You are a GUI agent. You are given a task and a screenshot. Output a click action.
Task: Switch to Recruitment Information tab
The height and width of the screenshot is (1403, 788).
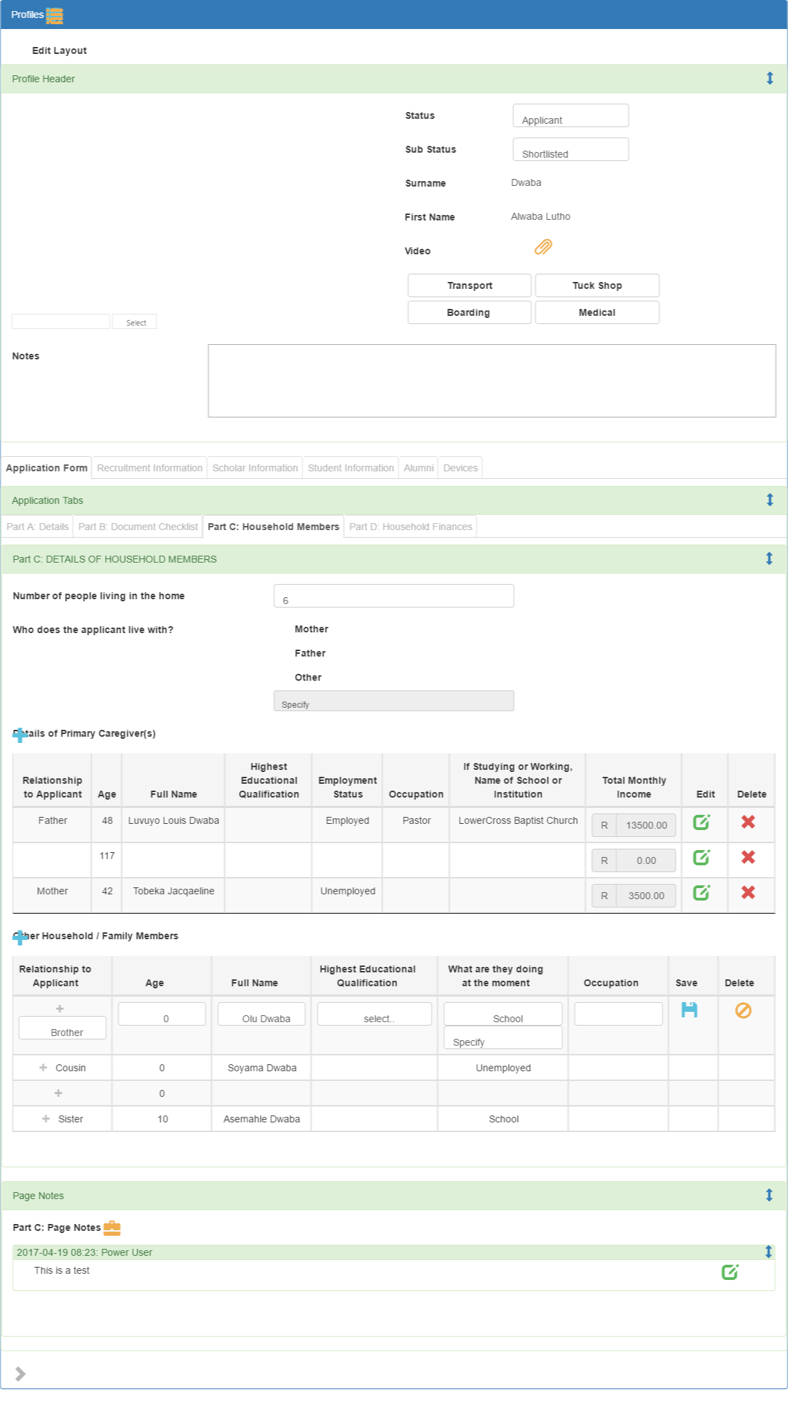pos(150,468)
